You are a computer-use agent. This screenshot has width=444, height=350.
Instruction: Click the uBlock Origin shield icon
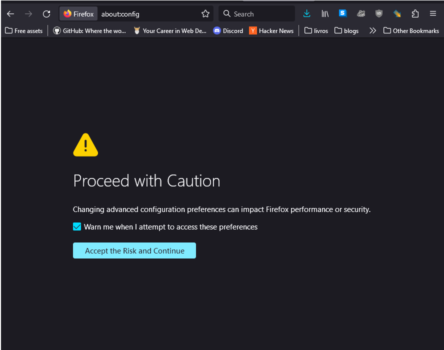[x=379, y=14]
